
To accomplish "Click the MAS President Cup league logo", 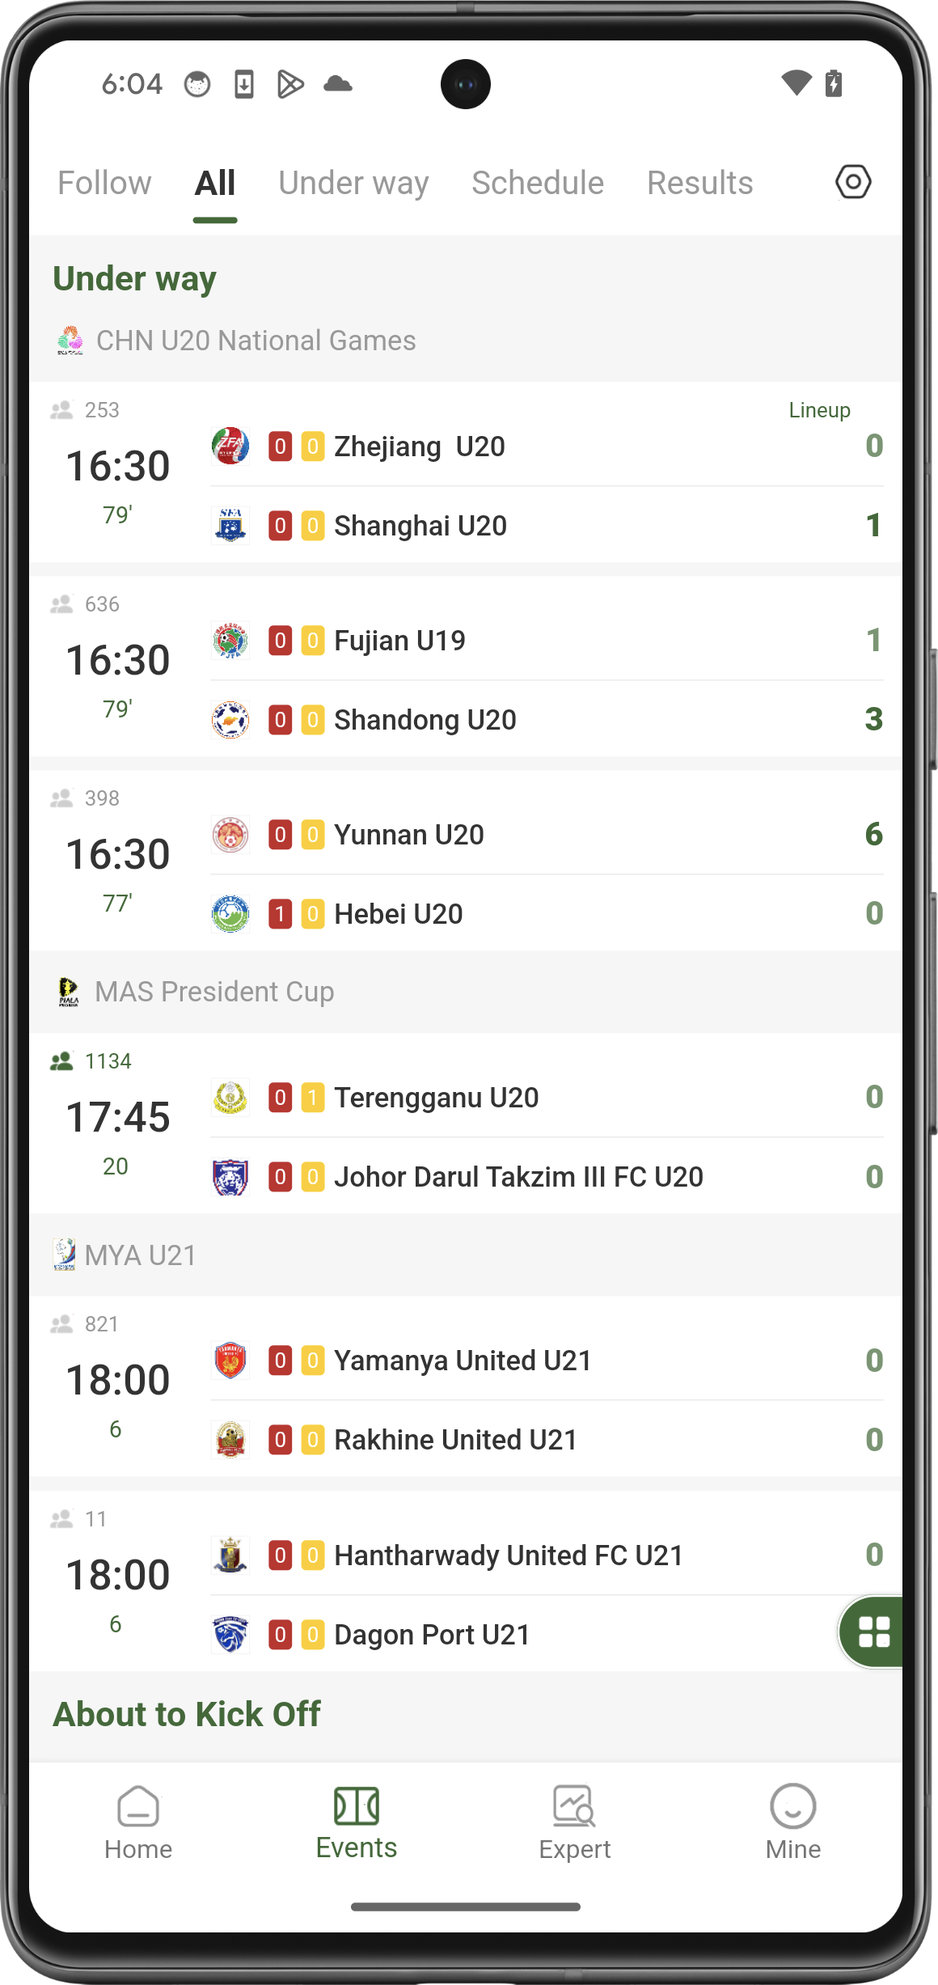I will (x=69, y=991).
